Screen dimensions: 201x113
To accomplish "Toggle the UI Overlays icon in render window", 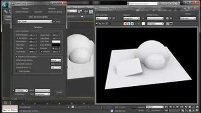I will pyautogui.click(x=167, y=24).
